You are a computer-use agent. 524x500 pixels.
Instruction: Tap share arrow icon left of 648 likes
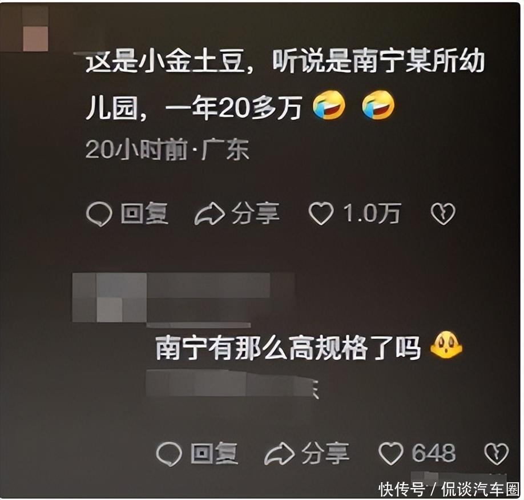tap(279, 454)
